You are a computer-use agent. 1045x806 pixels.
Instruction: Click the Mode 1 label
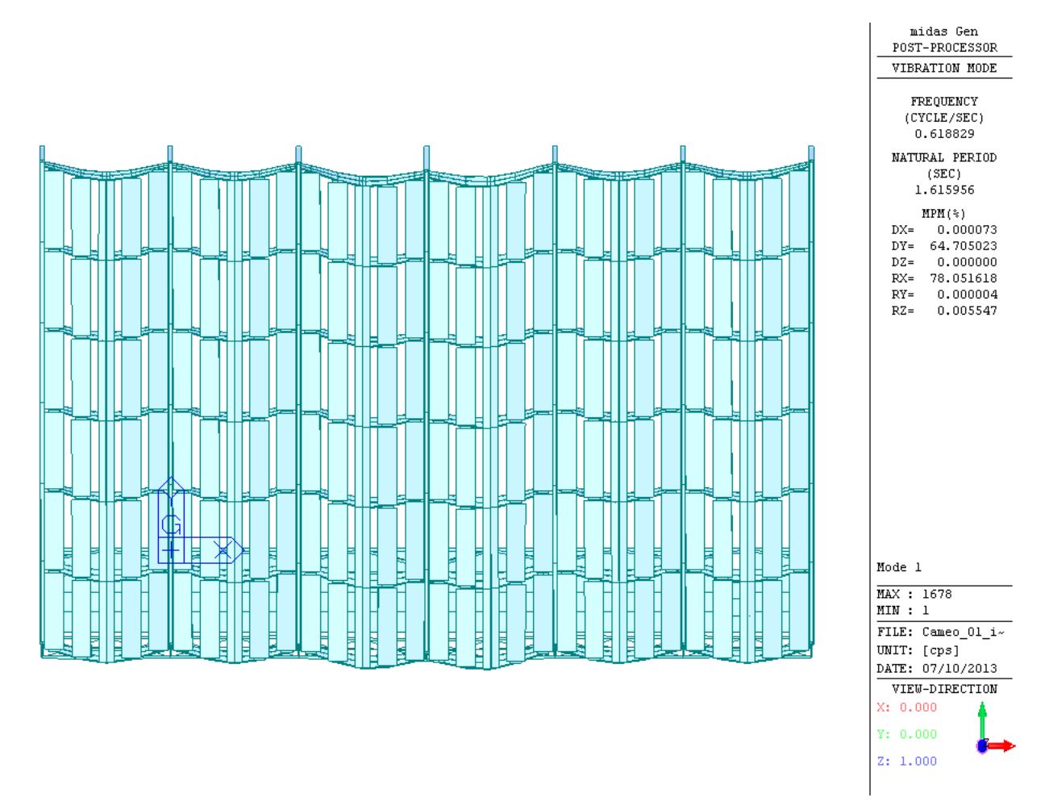point(898,567)
